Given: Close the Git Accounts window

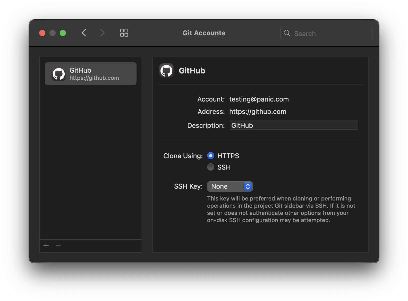Looking at the screenshot, I should pyautogui.click(x=42, y=33).
